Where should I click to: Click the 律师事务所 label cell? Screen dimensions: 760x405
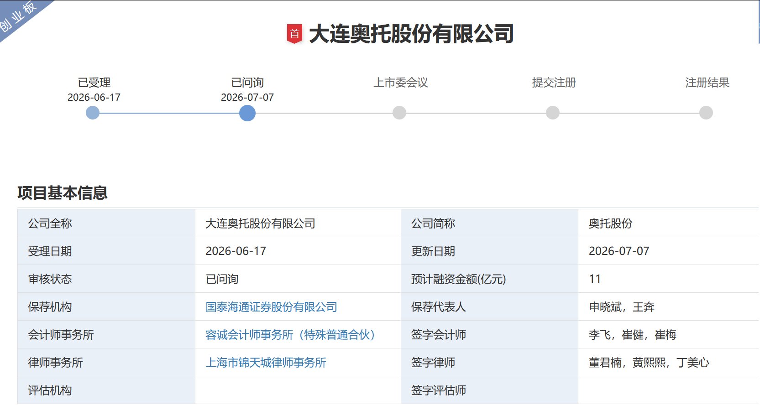(106, 363)
